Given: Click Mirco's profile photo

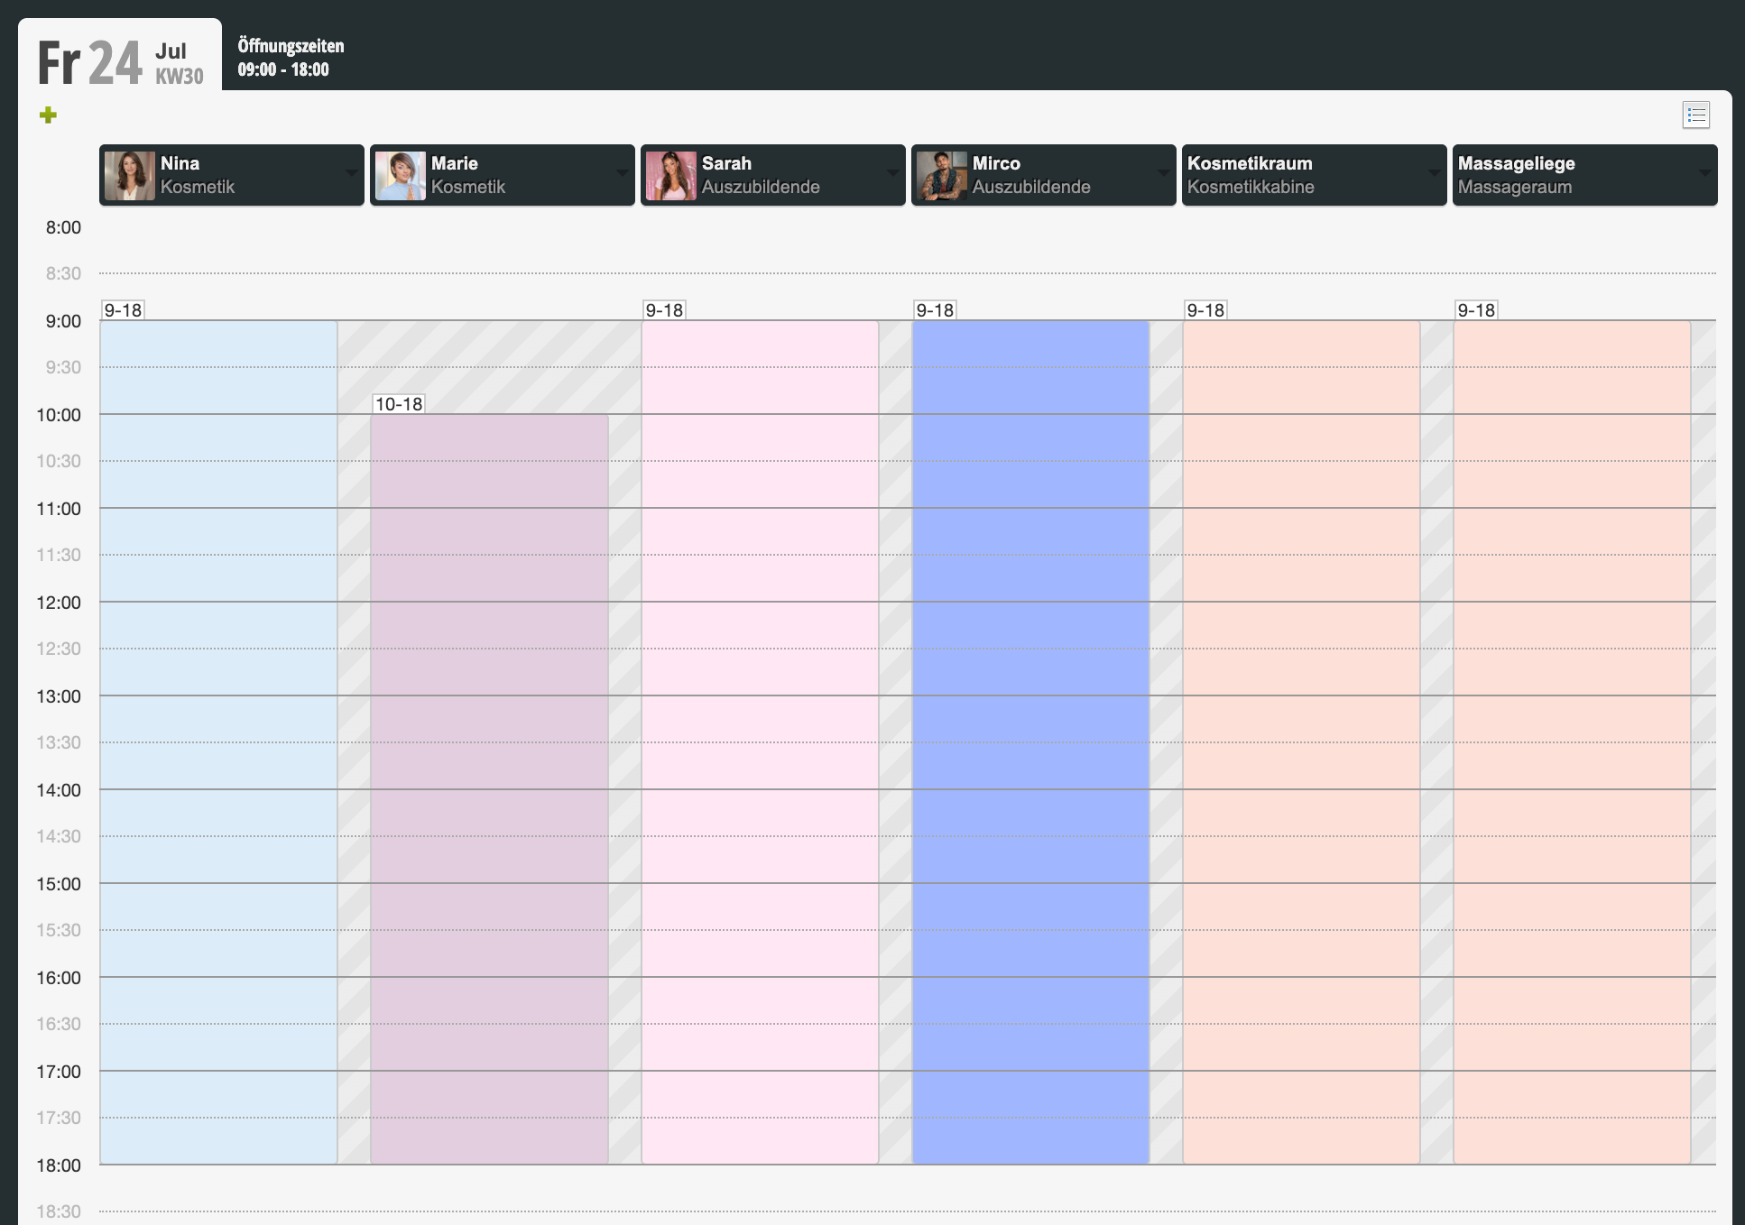Looking at the screenshot, I should (x=942, y=175).
